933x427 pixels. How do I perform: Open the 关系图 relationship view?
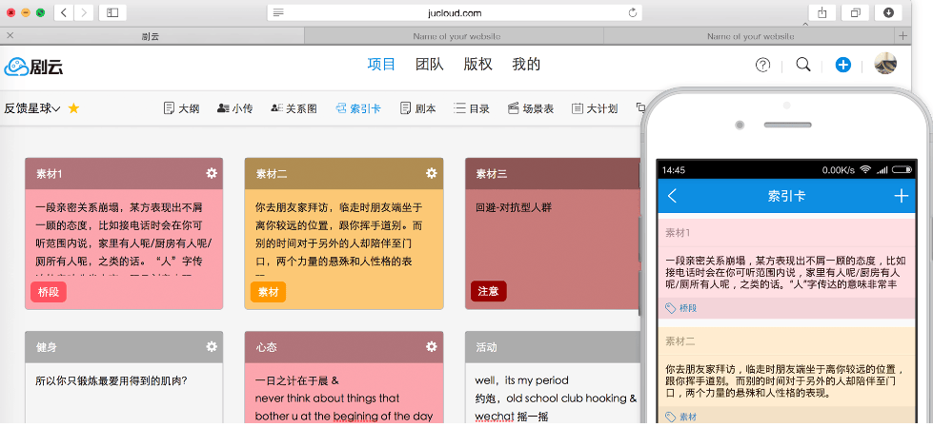point(294,108)
